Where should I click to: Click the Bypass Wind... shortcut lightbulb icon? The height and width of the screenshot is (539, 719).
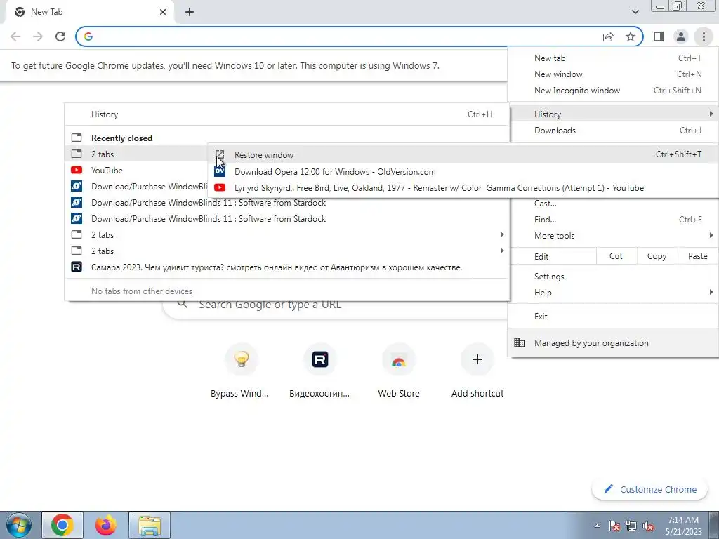242,359
